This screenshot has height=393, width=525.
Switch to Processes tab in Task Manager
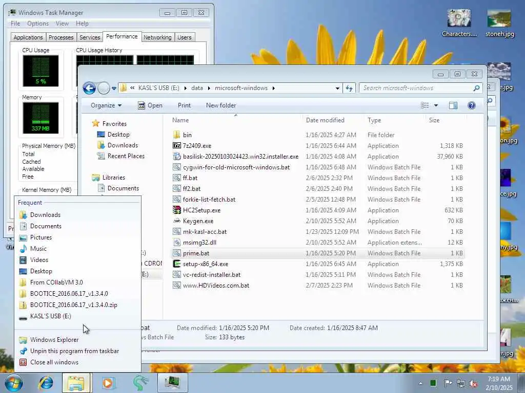coord(61,37)
